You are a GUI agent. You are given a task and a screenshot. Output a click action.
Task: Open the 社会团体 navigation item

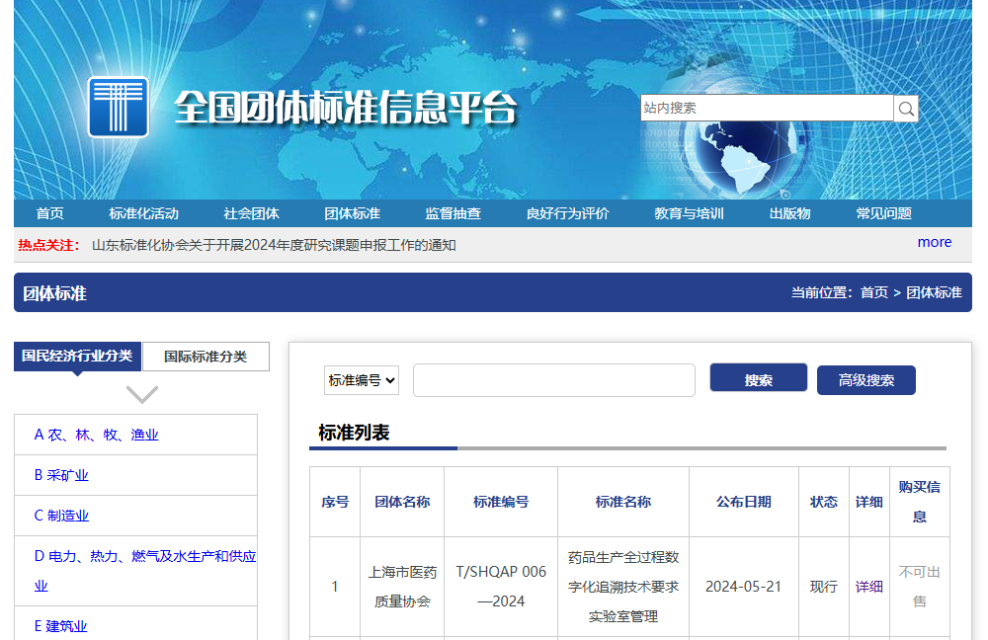[251, 213]
